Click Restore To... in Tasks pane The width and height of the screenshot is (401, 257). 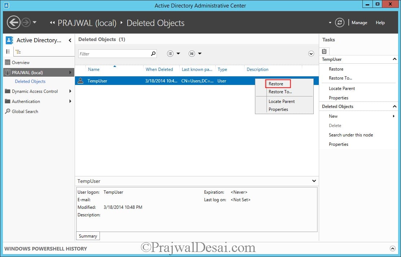pyautogui.click(x=340, y=78)
